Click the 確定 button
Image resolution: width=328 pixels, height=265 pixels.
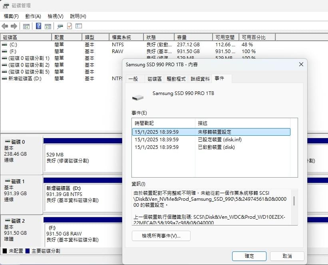(249, 256)
